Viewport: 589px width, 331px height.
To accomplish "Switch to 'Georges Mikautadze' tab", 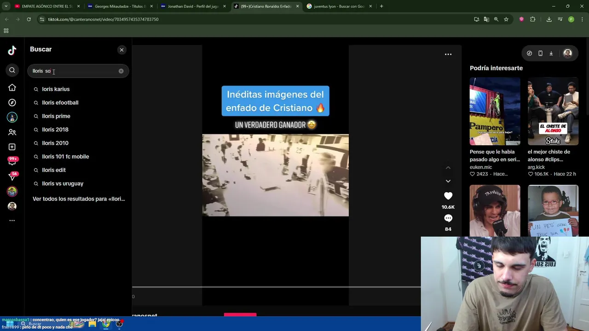I will click(x=120, y=6).
